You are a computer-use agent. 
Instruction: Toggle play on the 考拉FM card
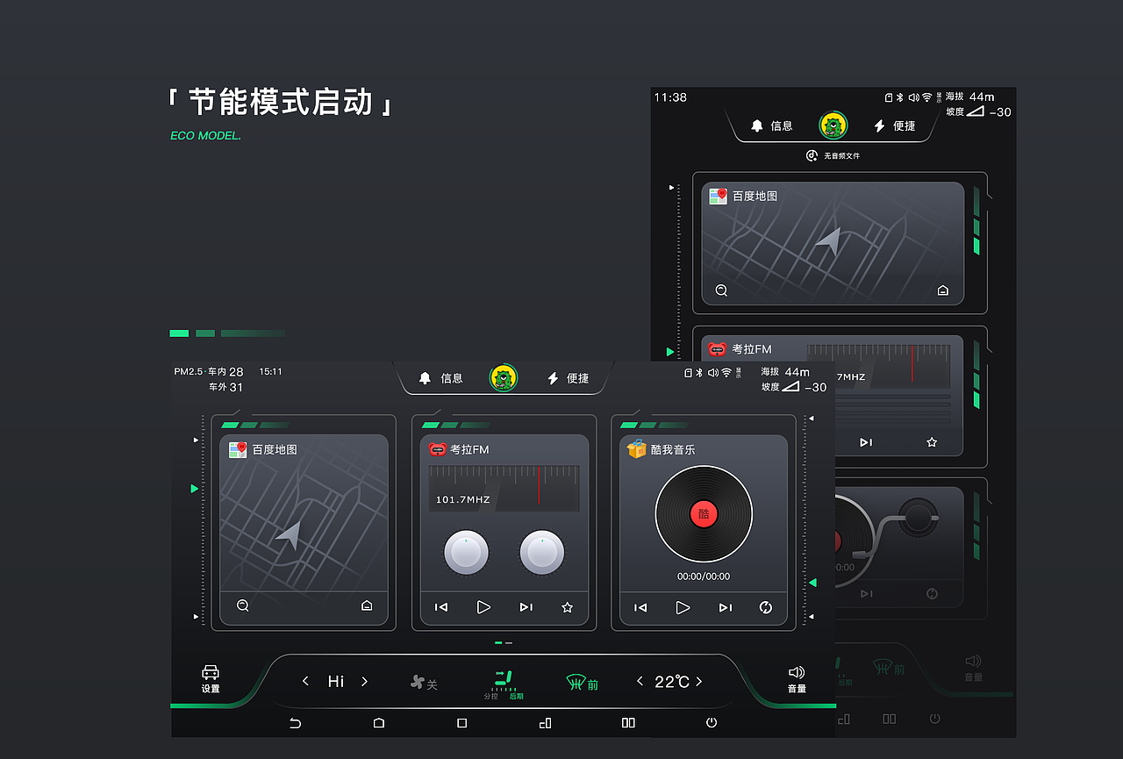(x=483, y=607)
